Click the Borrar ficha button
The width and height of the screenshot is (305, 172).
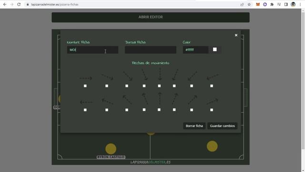point(194,126)
